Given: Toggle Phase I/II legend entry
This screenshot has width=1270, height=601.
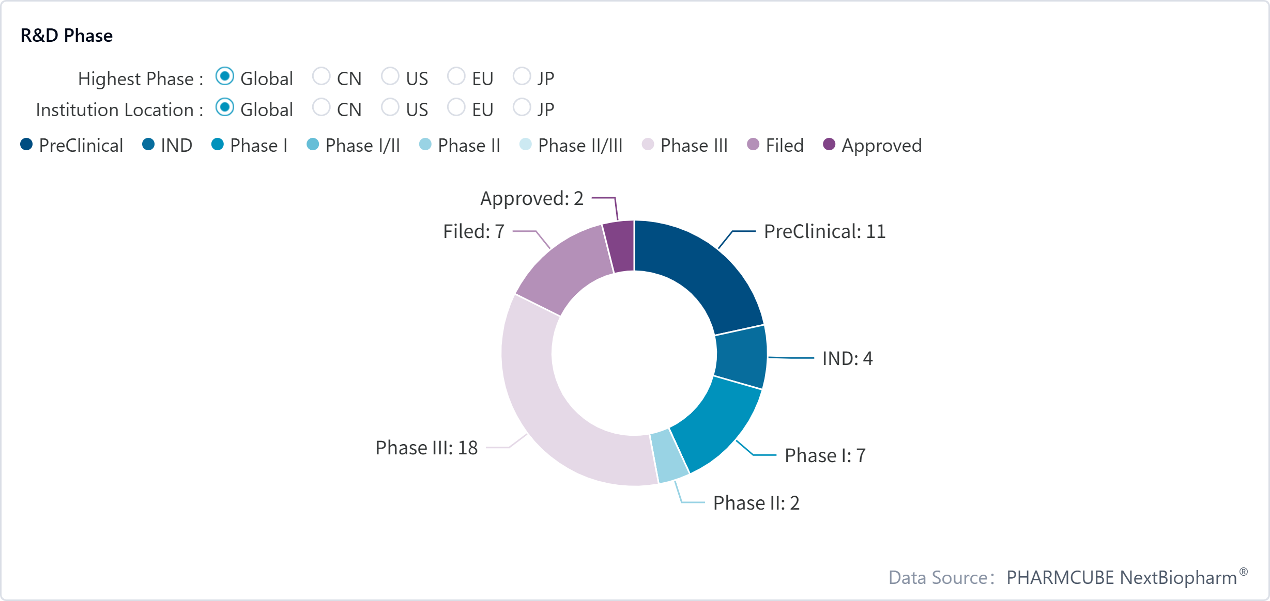Looking at the screenshot, I should (313, 145).
